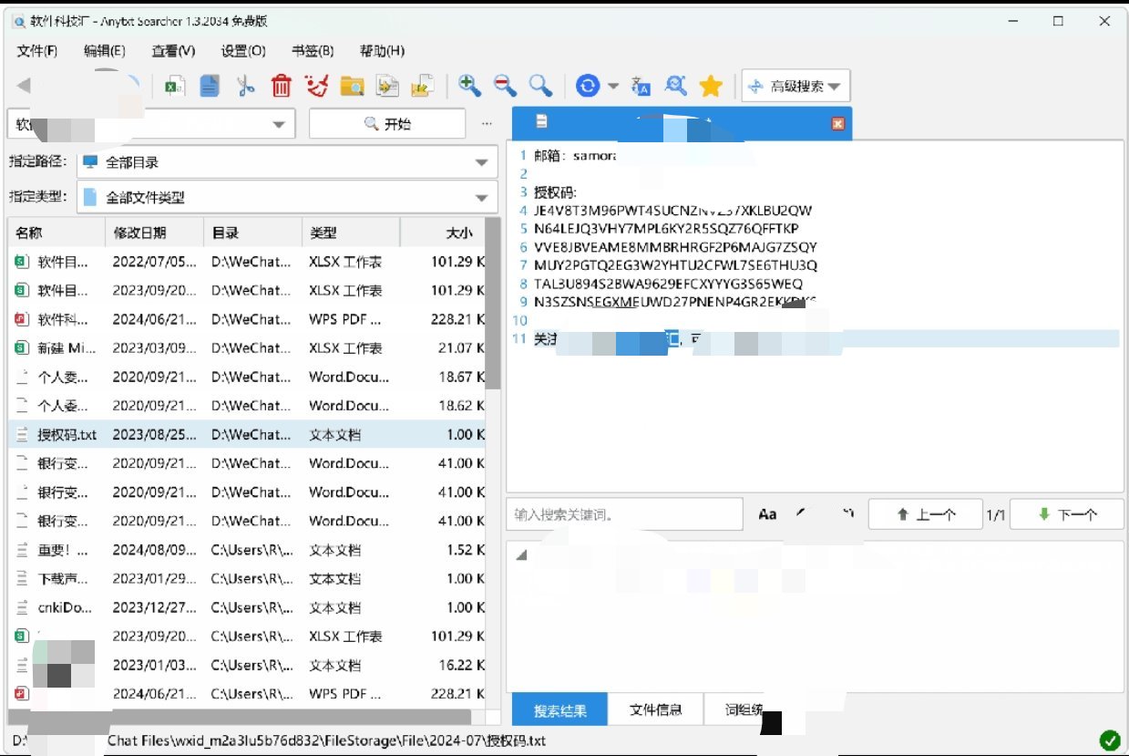
Task: Click the 1.52 K size cell
Action: 466,550
